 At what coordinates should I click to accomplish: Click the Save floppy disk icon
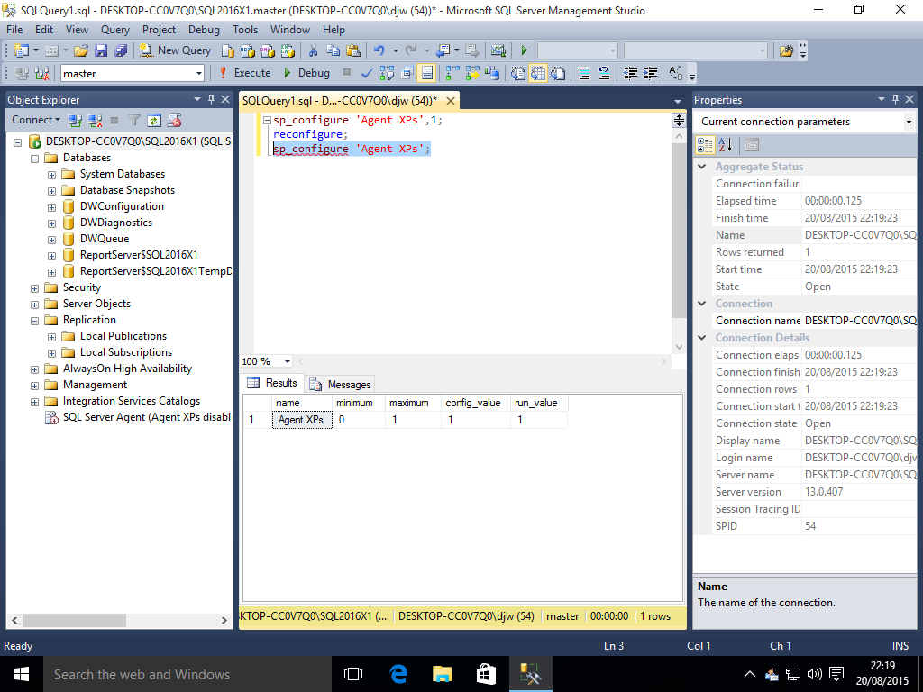point(101,50)
